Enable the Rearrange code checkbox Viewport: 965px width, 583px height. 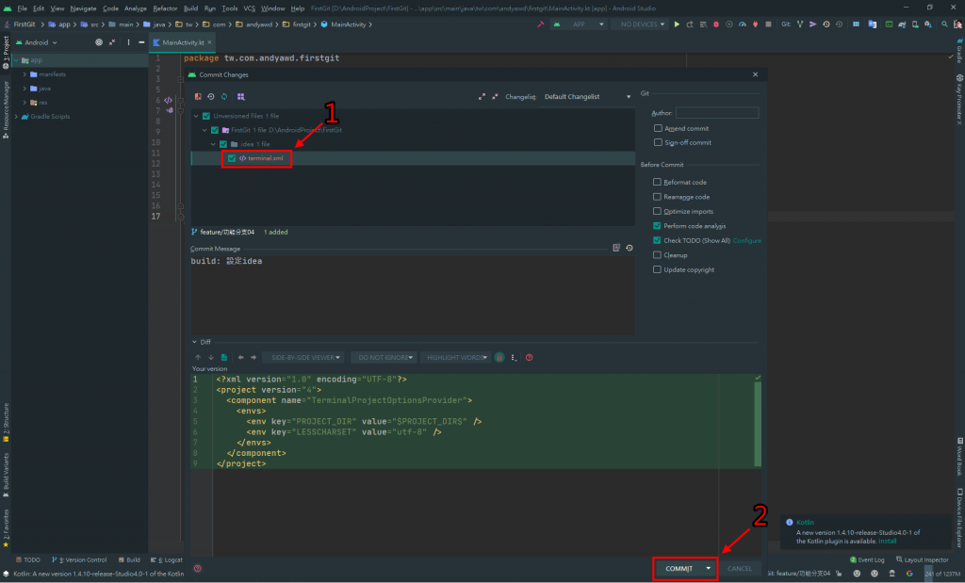coord(657,197)
